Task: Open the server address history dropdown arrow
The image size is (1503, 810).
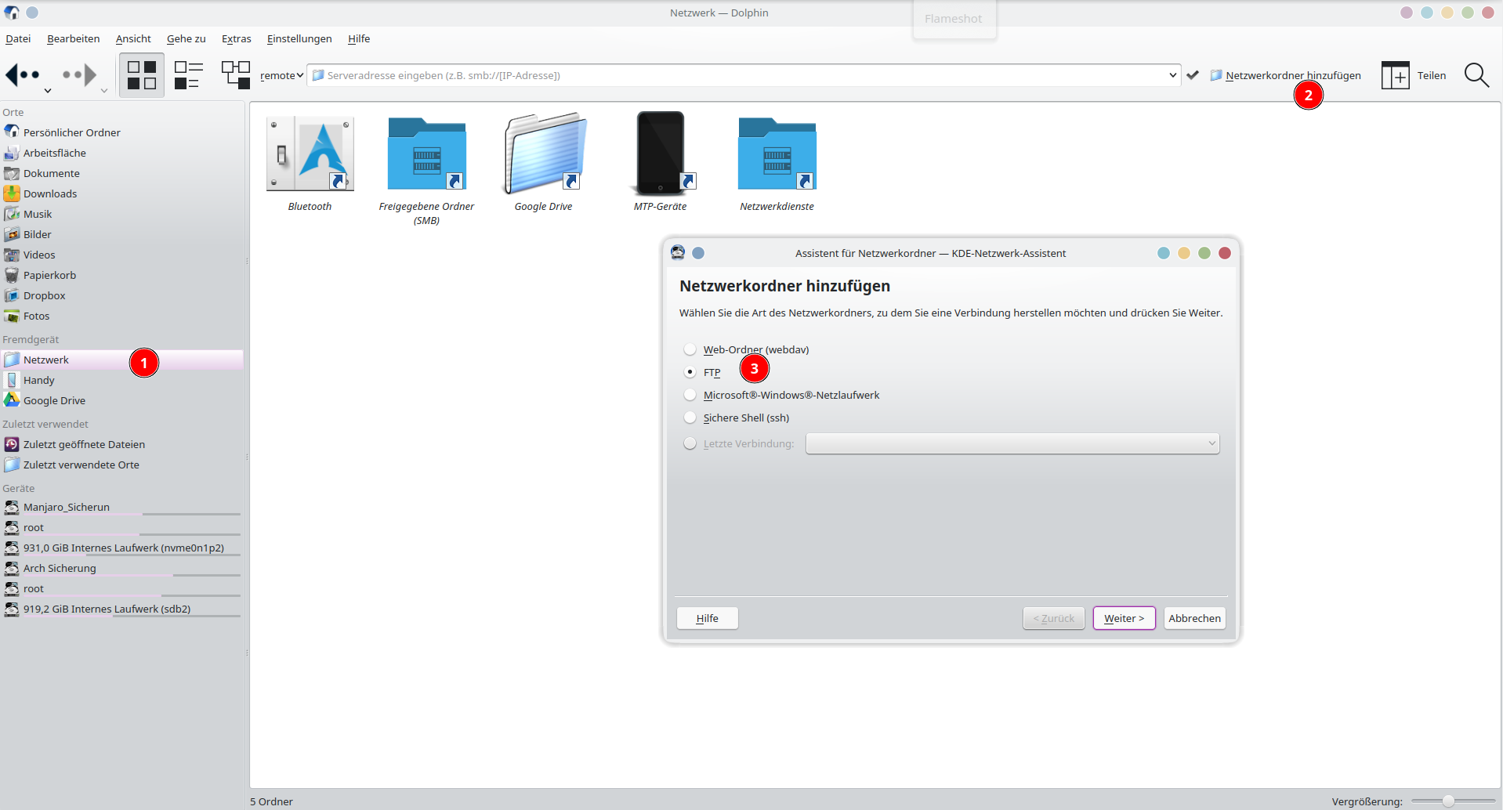Action: pos(1172,75)
